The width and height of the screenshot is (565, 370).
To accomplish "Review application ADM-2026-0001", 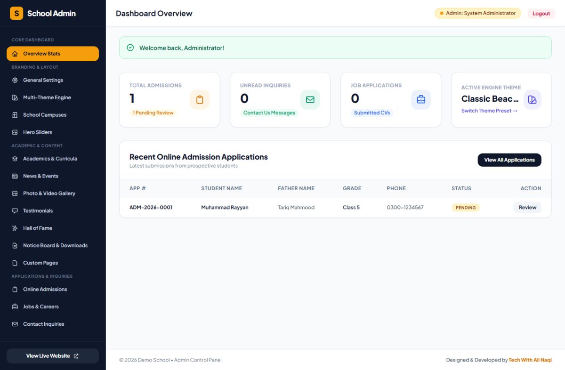I will click(527, 208).
